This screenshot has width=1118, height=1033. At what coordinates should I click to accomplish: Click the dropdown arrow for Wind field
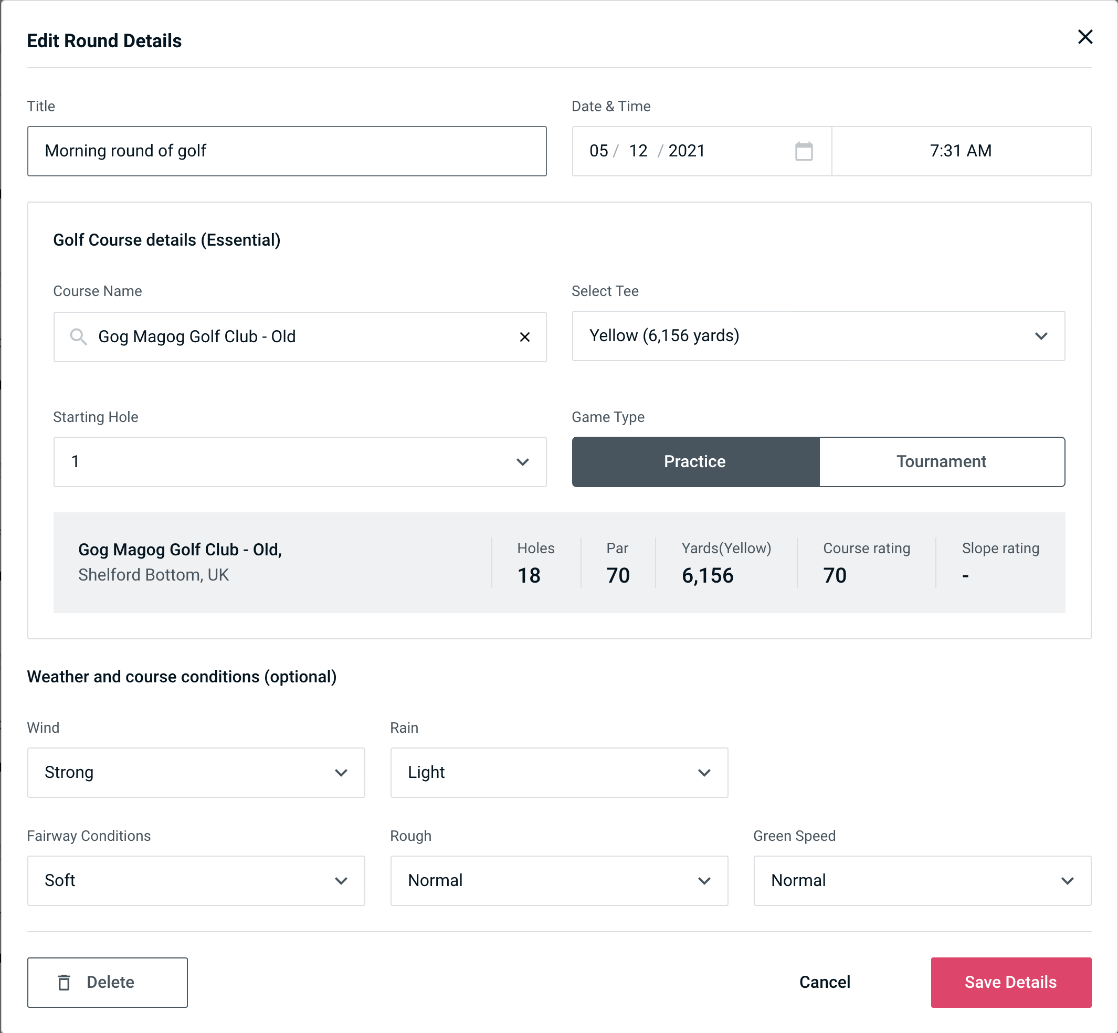[x=342, y=772]
